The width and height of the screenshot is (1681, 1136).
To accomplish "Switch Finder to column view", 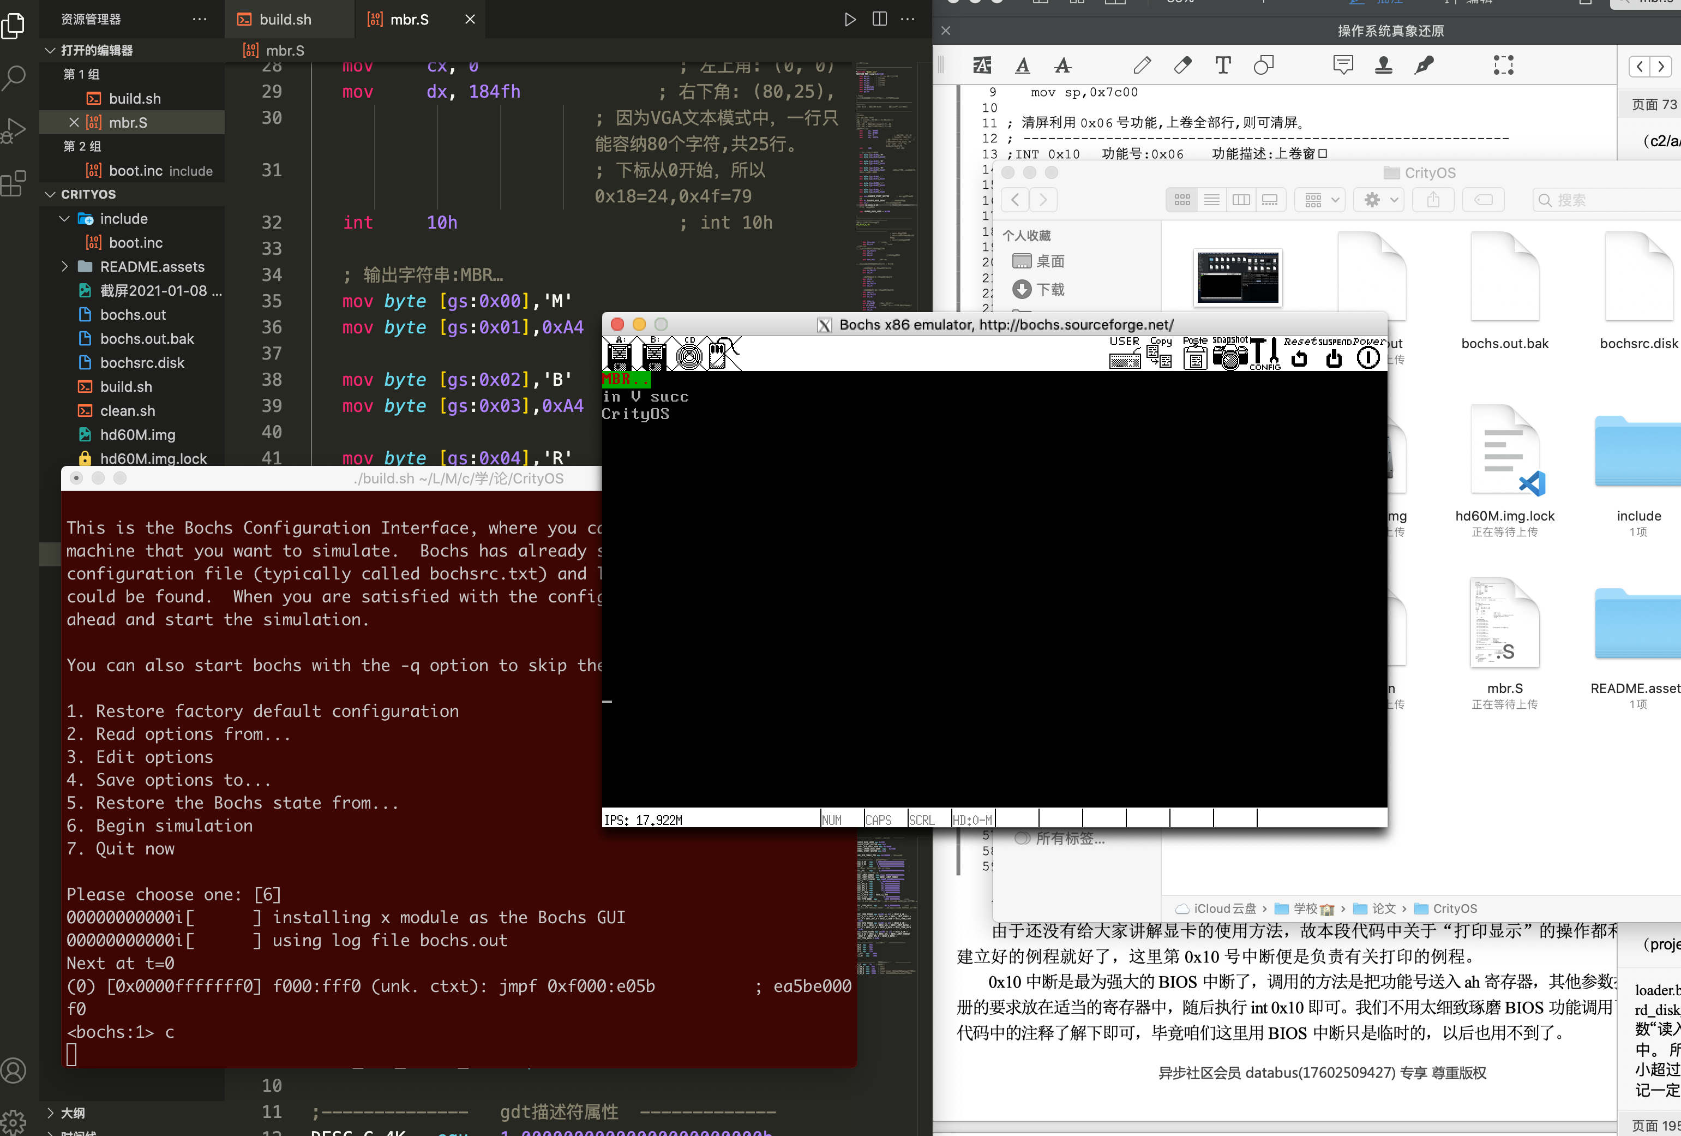I will point(1241,200).
